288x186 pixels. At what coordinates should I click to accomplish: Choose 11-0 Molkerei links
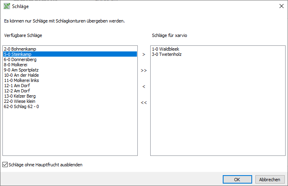(x=22, y=80)
